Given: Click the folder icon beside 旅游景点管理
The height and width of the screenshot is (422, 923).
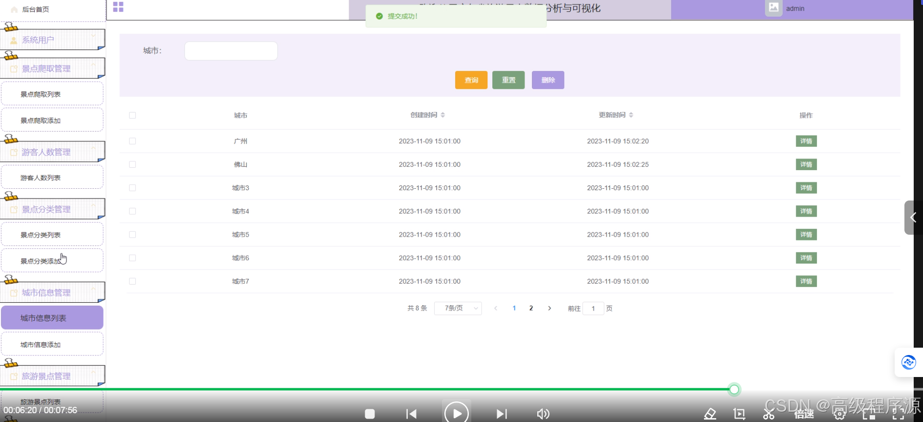Looking at the screenshot, I should click(x=14, y=377).
